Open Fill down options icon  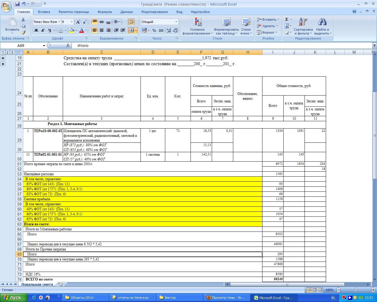click(x=287, y=26)
